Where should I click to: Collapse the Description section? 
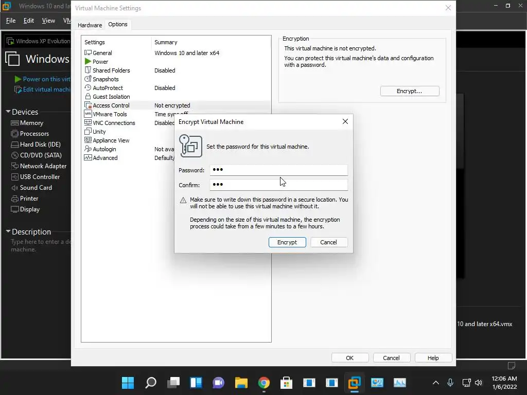pos(8,231)
